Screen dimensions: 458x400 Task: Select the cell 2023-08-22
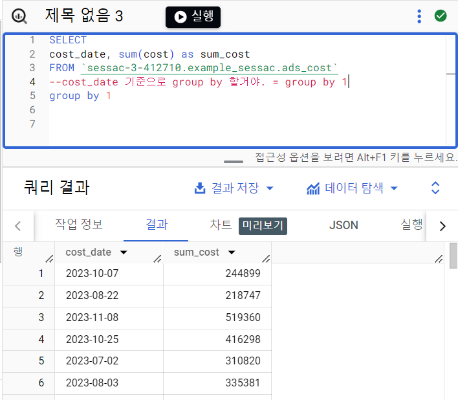point(92,295)
